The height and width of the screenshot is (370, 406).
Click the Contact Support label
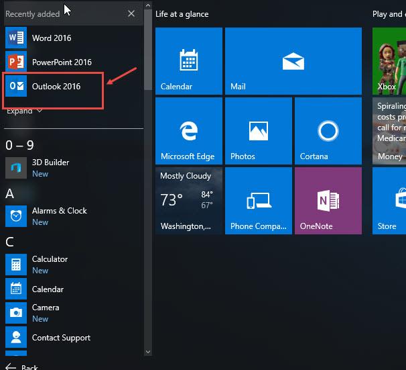point(61,338)
